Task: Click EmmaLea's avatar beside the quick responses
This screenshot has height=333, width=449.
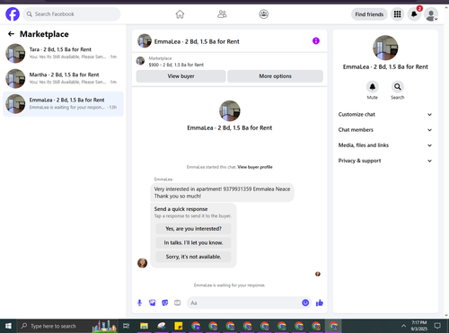Action: tap(142, 263)
